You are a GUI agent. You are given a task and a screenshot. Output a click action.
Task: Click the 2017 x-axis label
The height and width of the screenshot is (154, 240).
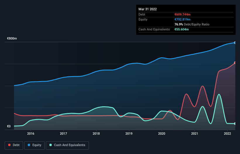[63, 134]
